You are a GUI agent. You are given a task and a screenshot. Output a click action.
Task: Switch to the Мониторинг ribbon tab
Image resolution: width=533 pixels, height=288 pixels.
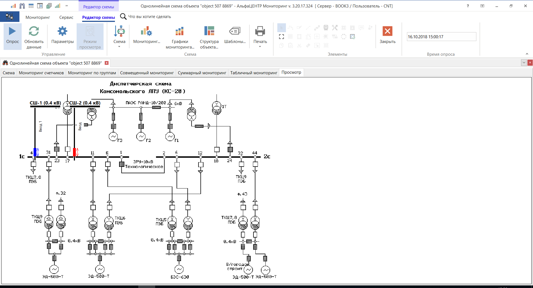[37, 17]
